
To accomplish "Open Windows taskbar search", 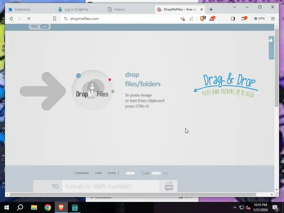I will tap(20, 207).
